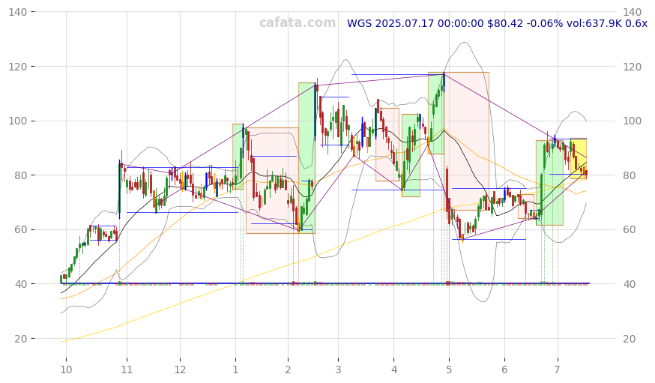Click the 140 label on left axis
The height and width of the screenshot is (383, 655).
(18, 12)
